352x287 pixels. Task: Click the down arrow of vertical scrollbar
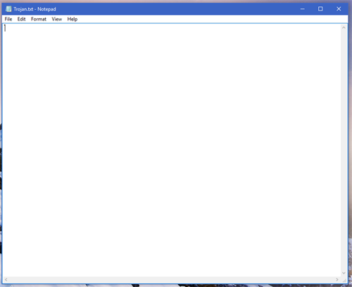pos(344,273)
